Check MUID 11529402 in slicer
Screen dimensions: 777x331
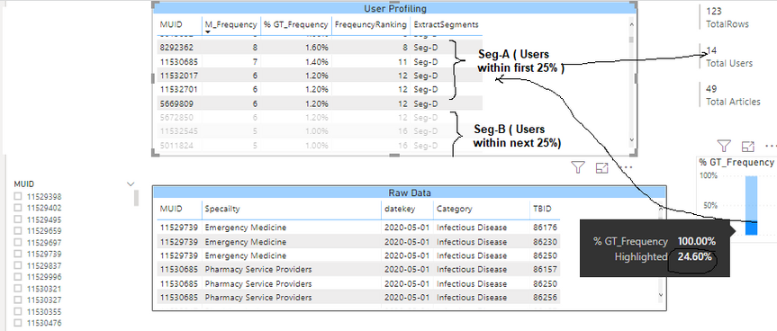(x=18, y=208)
